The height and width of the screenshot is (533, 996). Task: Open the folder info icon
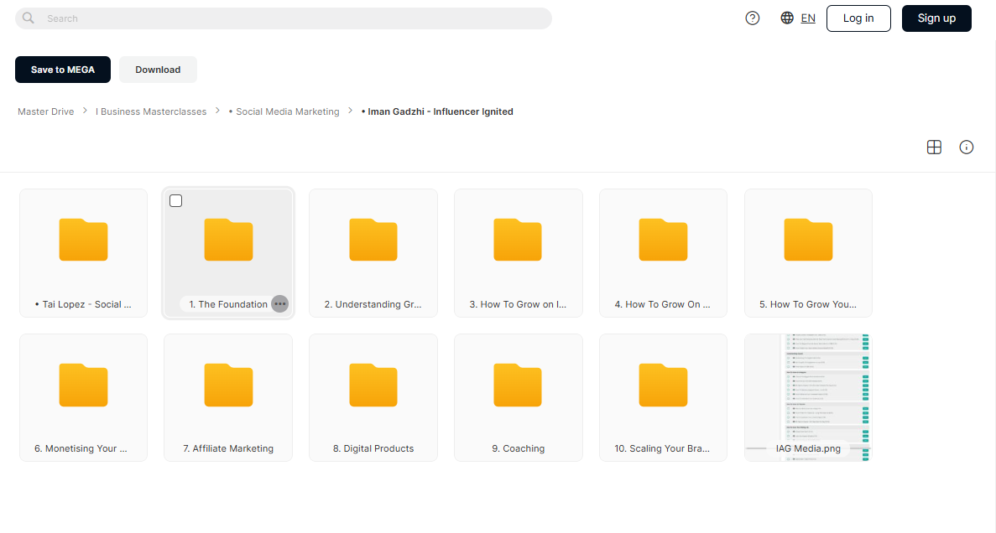(966, 147)
